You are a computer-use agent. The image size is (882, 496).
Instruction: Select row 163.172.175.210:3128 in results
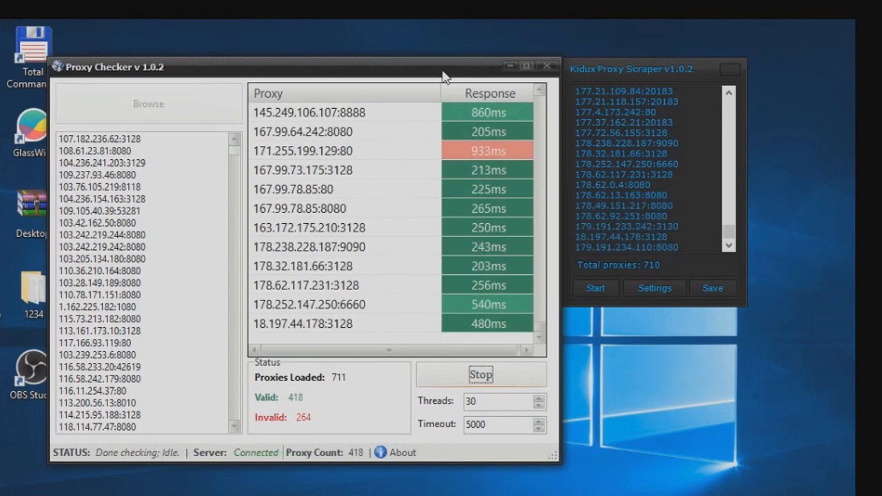click(x=391, y=227)
